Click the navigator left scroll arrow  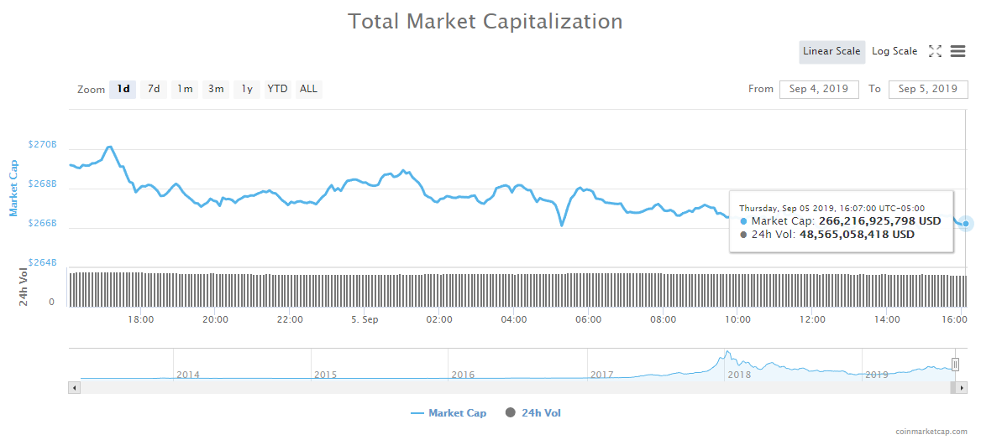(74, 387)
